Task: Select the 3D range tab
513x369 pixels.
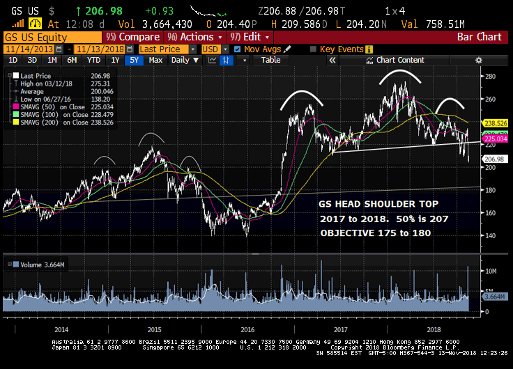Action: [32, 60]
